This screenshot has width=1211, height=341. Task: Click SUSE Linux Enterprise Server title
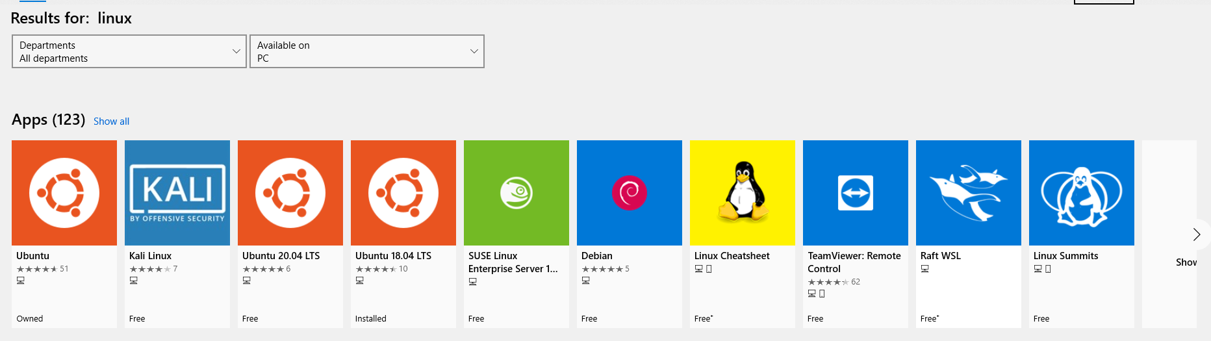[x=513, y=262]
